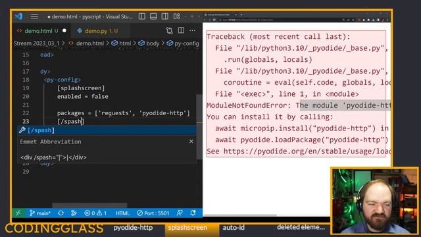This screenshot has height=237, width=421.
Task: Click the main* git branch indicator
Action: 40,213
